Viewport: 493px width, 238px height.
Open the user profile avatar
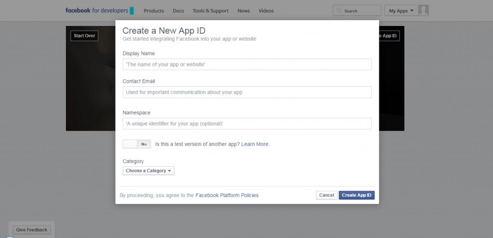pos(424,11)
